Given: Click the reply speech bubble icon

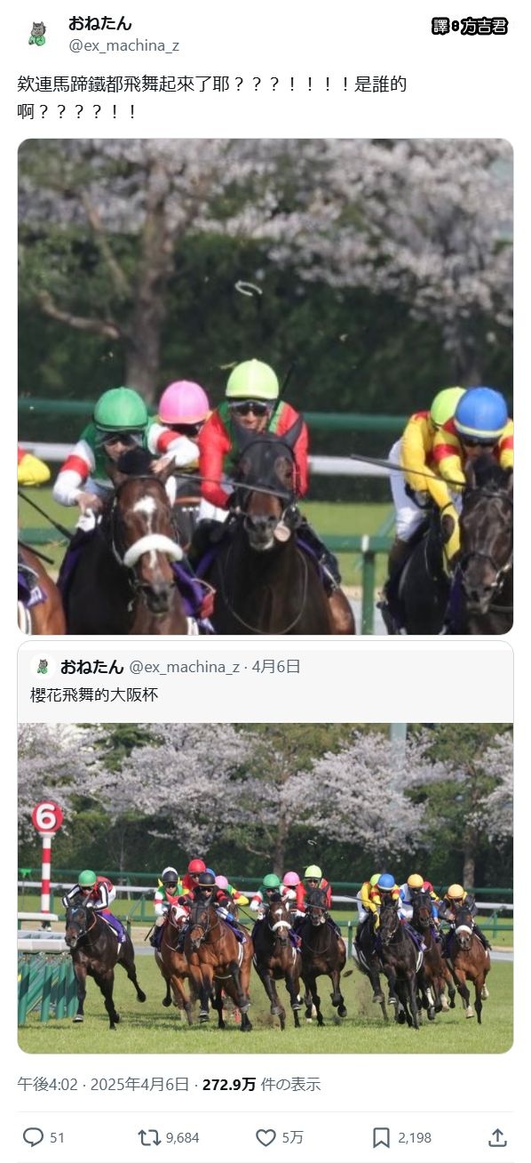Looking at the screenshot, I should [x=33, y=1137].
